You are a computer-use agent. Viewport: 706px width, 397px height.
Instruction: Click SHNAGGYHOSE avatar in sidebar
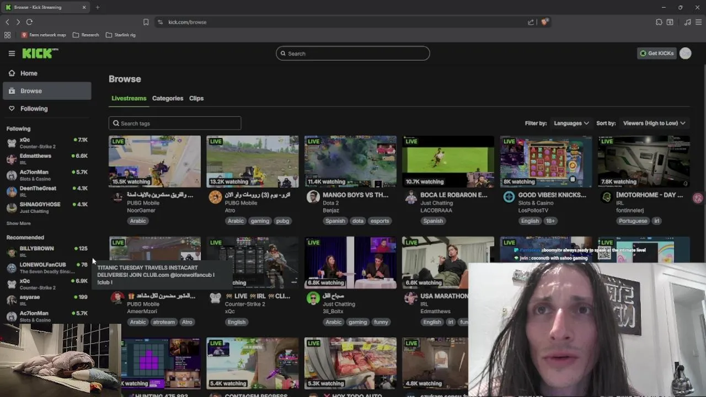pos(12,207)
